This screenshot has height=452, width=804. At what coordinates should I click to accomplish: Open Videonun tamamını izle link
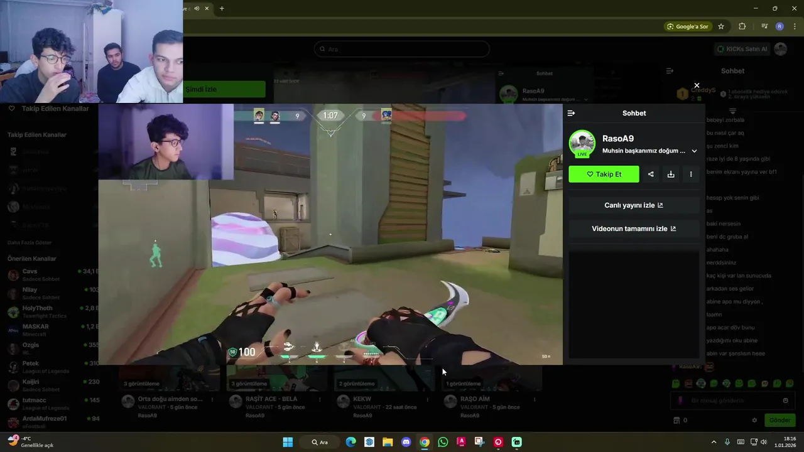coord(634,229)
